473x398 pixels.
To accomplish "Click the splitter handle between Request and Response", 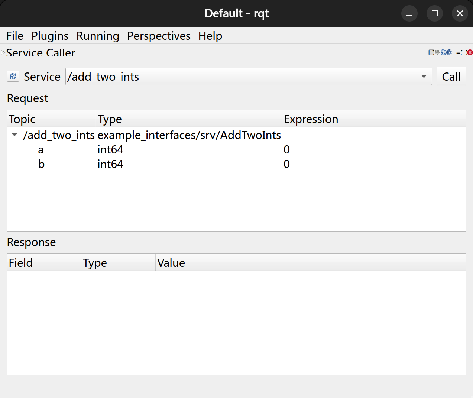I will click(237, 233).
